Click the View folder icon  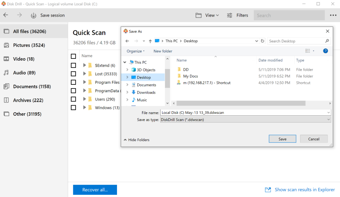199,15
